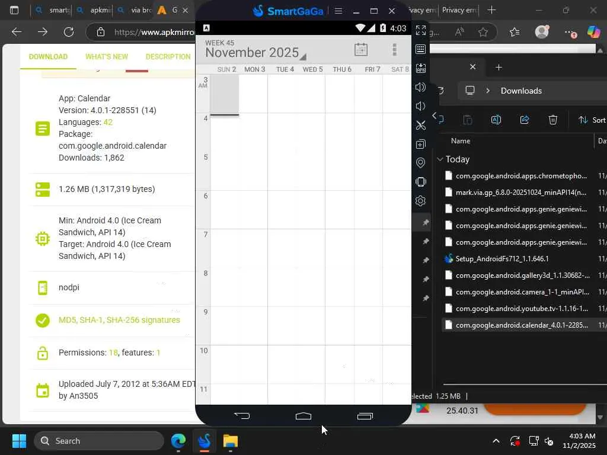Viewport: 607px width, 455px height.
Task: Open Edge tab actions menu icon
Action: pyautogui.click(x=14, y=10)
